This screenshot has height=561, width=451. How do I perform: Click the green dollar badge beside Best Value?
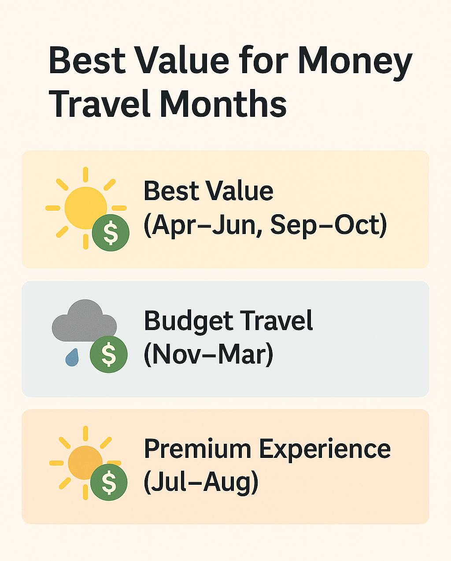(111, 233)
